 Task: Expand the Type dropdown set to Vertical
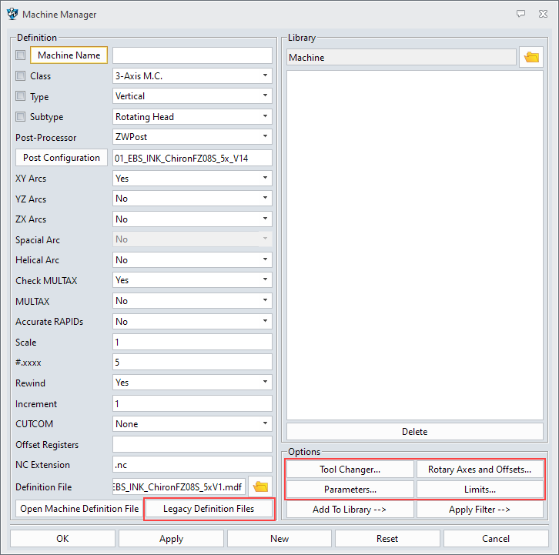click(x=192, y=96)
